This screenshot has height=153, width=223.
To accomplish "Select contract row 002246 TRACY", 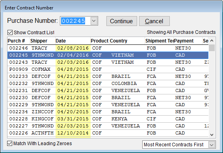I will [108, 48].
